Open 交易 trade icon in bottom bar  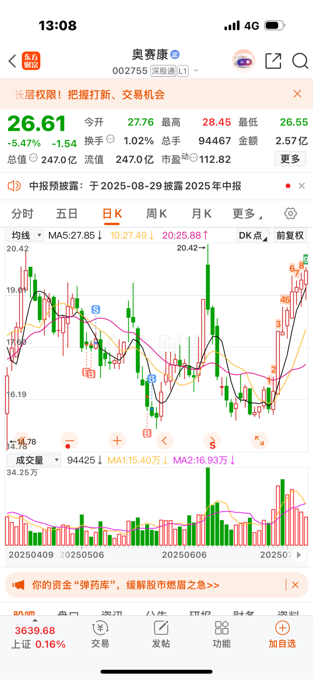tap(100, 628)
